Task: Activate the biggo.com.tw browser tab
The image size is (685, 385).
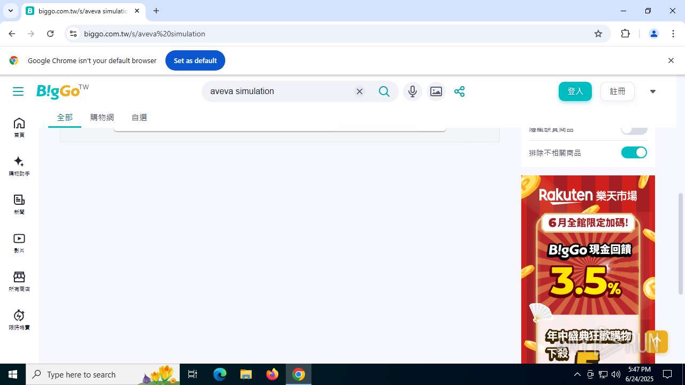Action: [x=83, y=11]
